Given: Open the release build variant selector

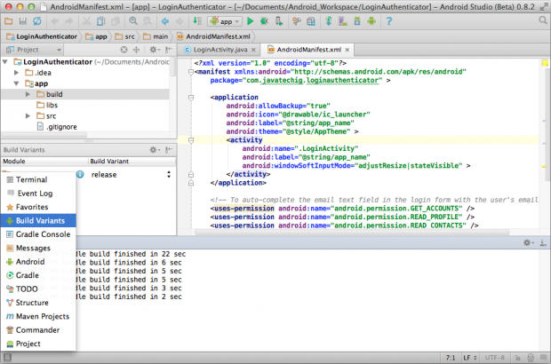Looking at the screenshot, I should (x=131, y=174).
